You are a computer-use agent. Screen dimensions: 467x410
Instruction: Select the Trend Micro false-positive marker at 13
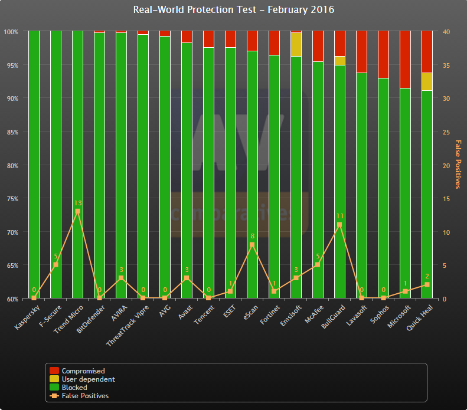click(x=77, y=211)
